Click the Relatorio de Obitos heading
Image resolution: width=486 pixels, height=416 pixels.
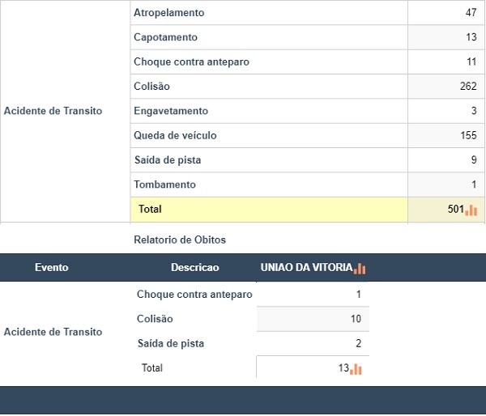tap(180, 240)
